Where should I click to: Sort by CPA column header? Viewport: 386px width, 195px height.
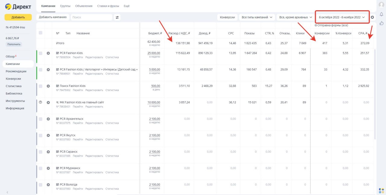click(x=362, y=33)
